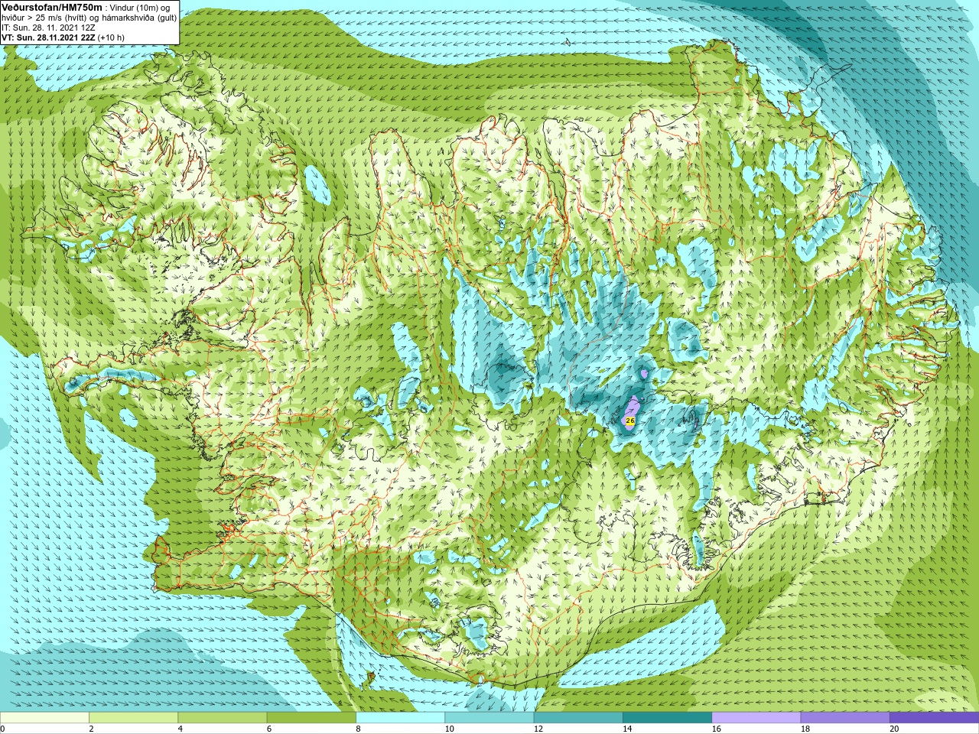
Task: Click the legend scale label 10
Action: pos(449,729)
